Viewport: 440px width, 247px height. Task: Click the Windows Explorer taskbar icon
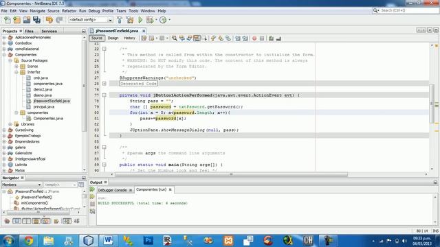click(49, 240)
